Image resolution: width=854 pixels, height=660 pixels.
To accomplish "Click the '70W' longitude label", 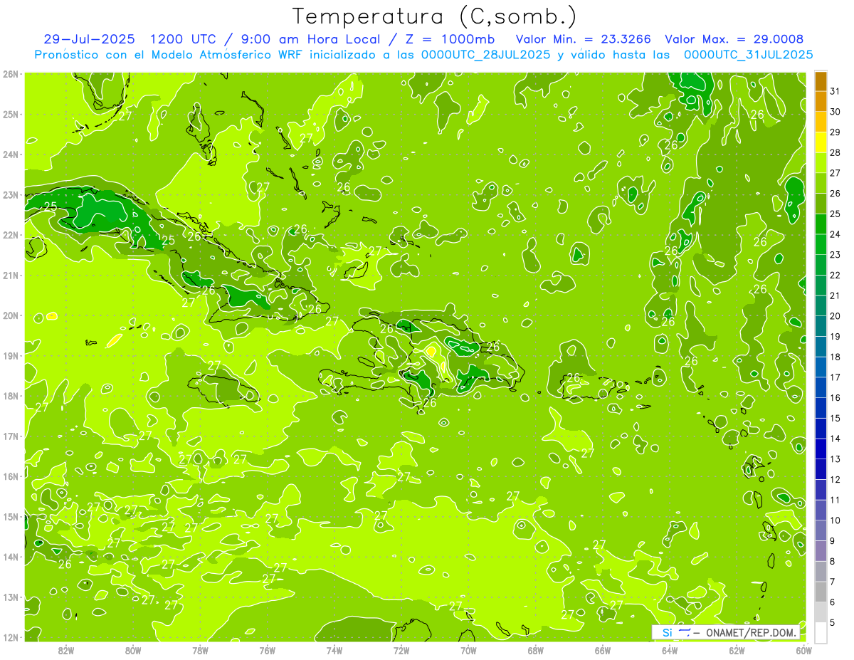I will point(468,650).
